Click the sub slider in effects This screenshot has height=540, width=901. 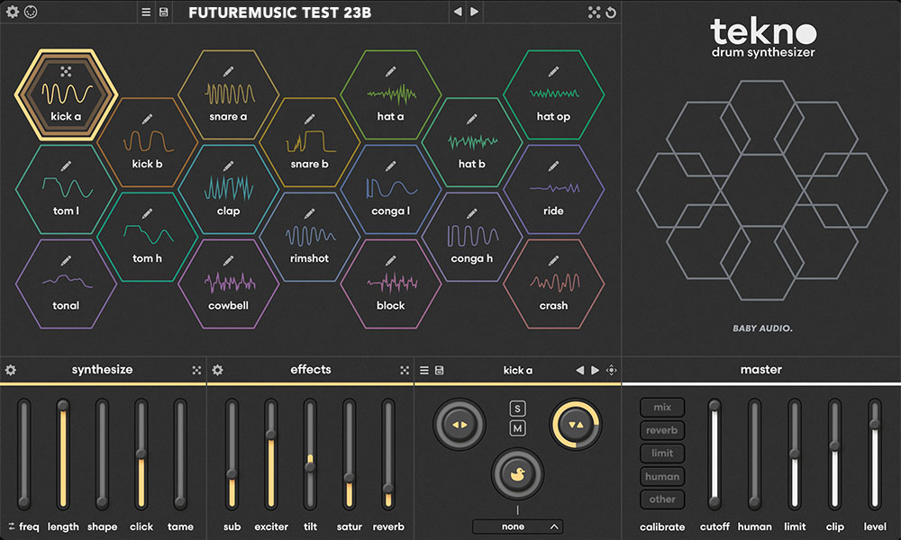click(x=232, y=454)
